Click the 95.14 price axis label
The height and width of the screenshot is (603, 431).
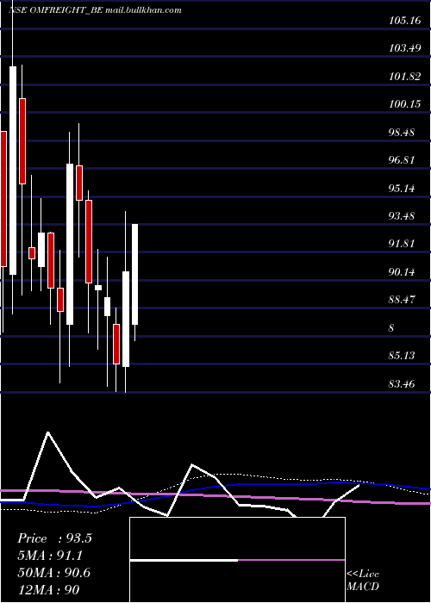click(402, 189)
